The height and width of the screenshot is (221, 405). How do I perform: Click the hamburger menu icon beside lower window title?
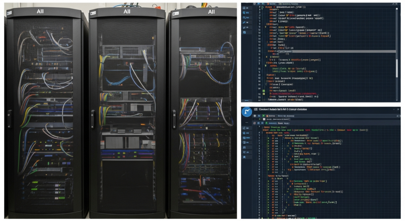pos(256,110)
